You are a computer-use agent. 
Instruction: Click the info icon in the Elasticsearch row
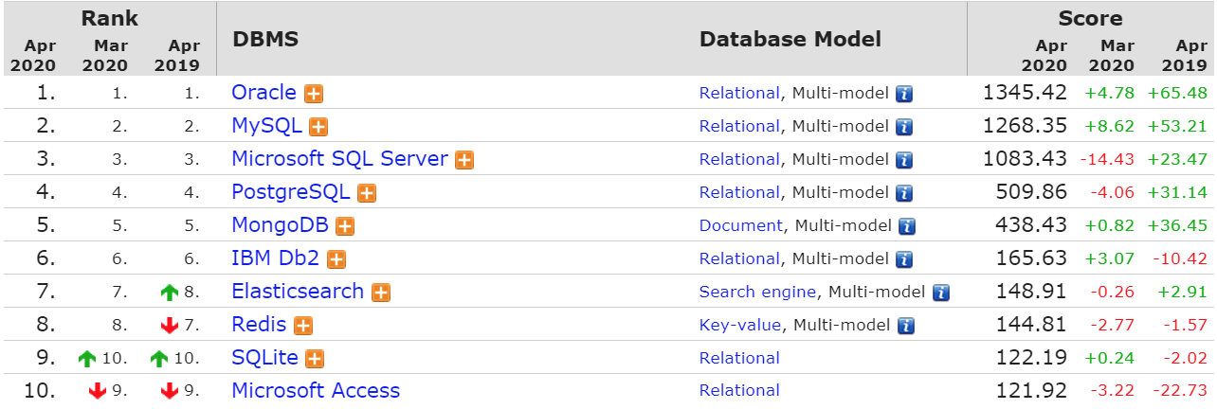tap(940, 293)
